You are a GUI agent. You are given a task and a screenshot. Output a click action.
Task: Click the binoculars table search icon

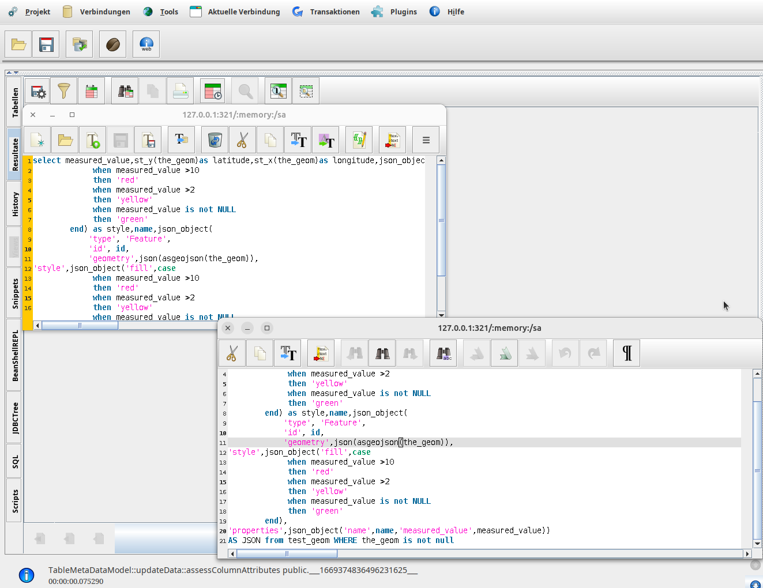[x=125, y=91]
